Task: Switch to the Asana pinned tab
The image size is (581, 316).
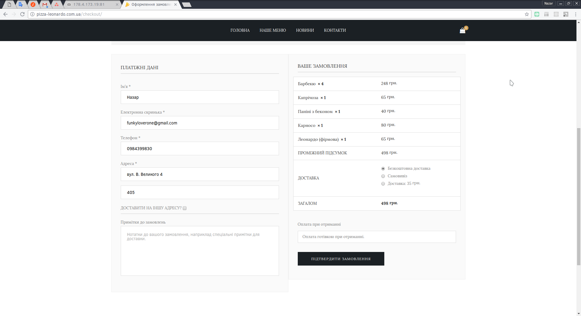Action: click(x=57, y=5)
